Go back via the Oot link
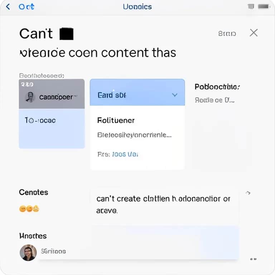275x275 pixels. pyautogui.click(x=26, y=7)
